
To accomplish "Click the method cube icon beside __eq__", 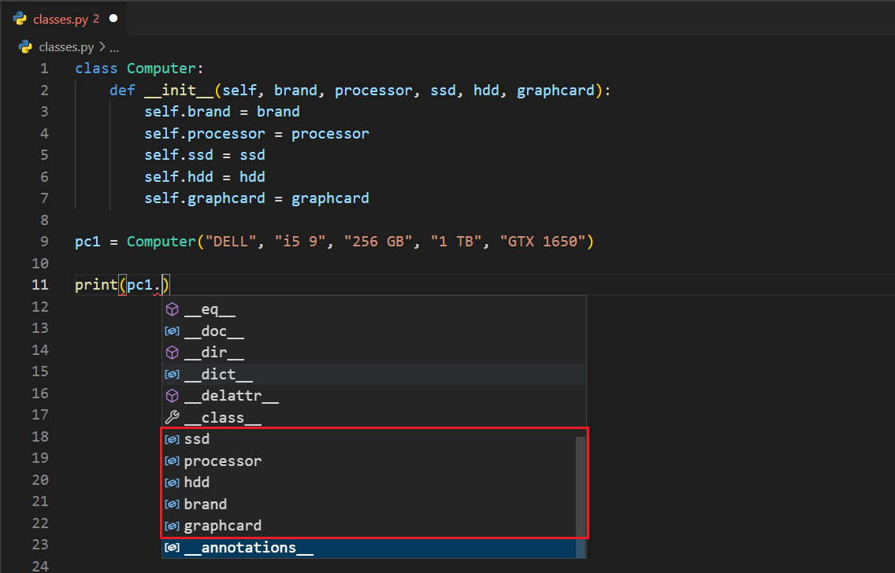I will (172, 310).
